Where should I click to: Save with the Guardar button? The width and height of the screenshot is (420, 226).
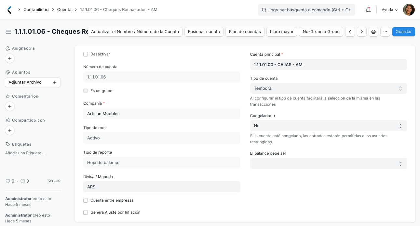pos(404,32)
